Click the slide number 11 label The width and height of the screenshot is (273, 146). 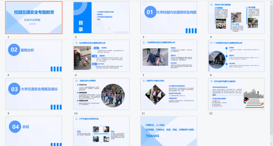click(143, 113)
